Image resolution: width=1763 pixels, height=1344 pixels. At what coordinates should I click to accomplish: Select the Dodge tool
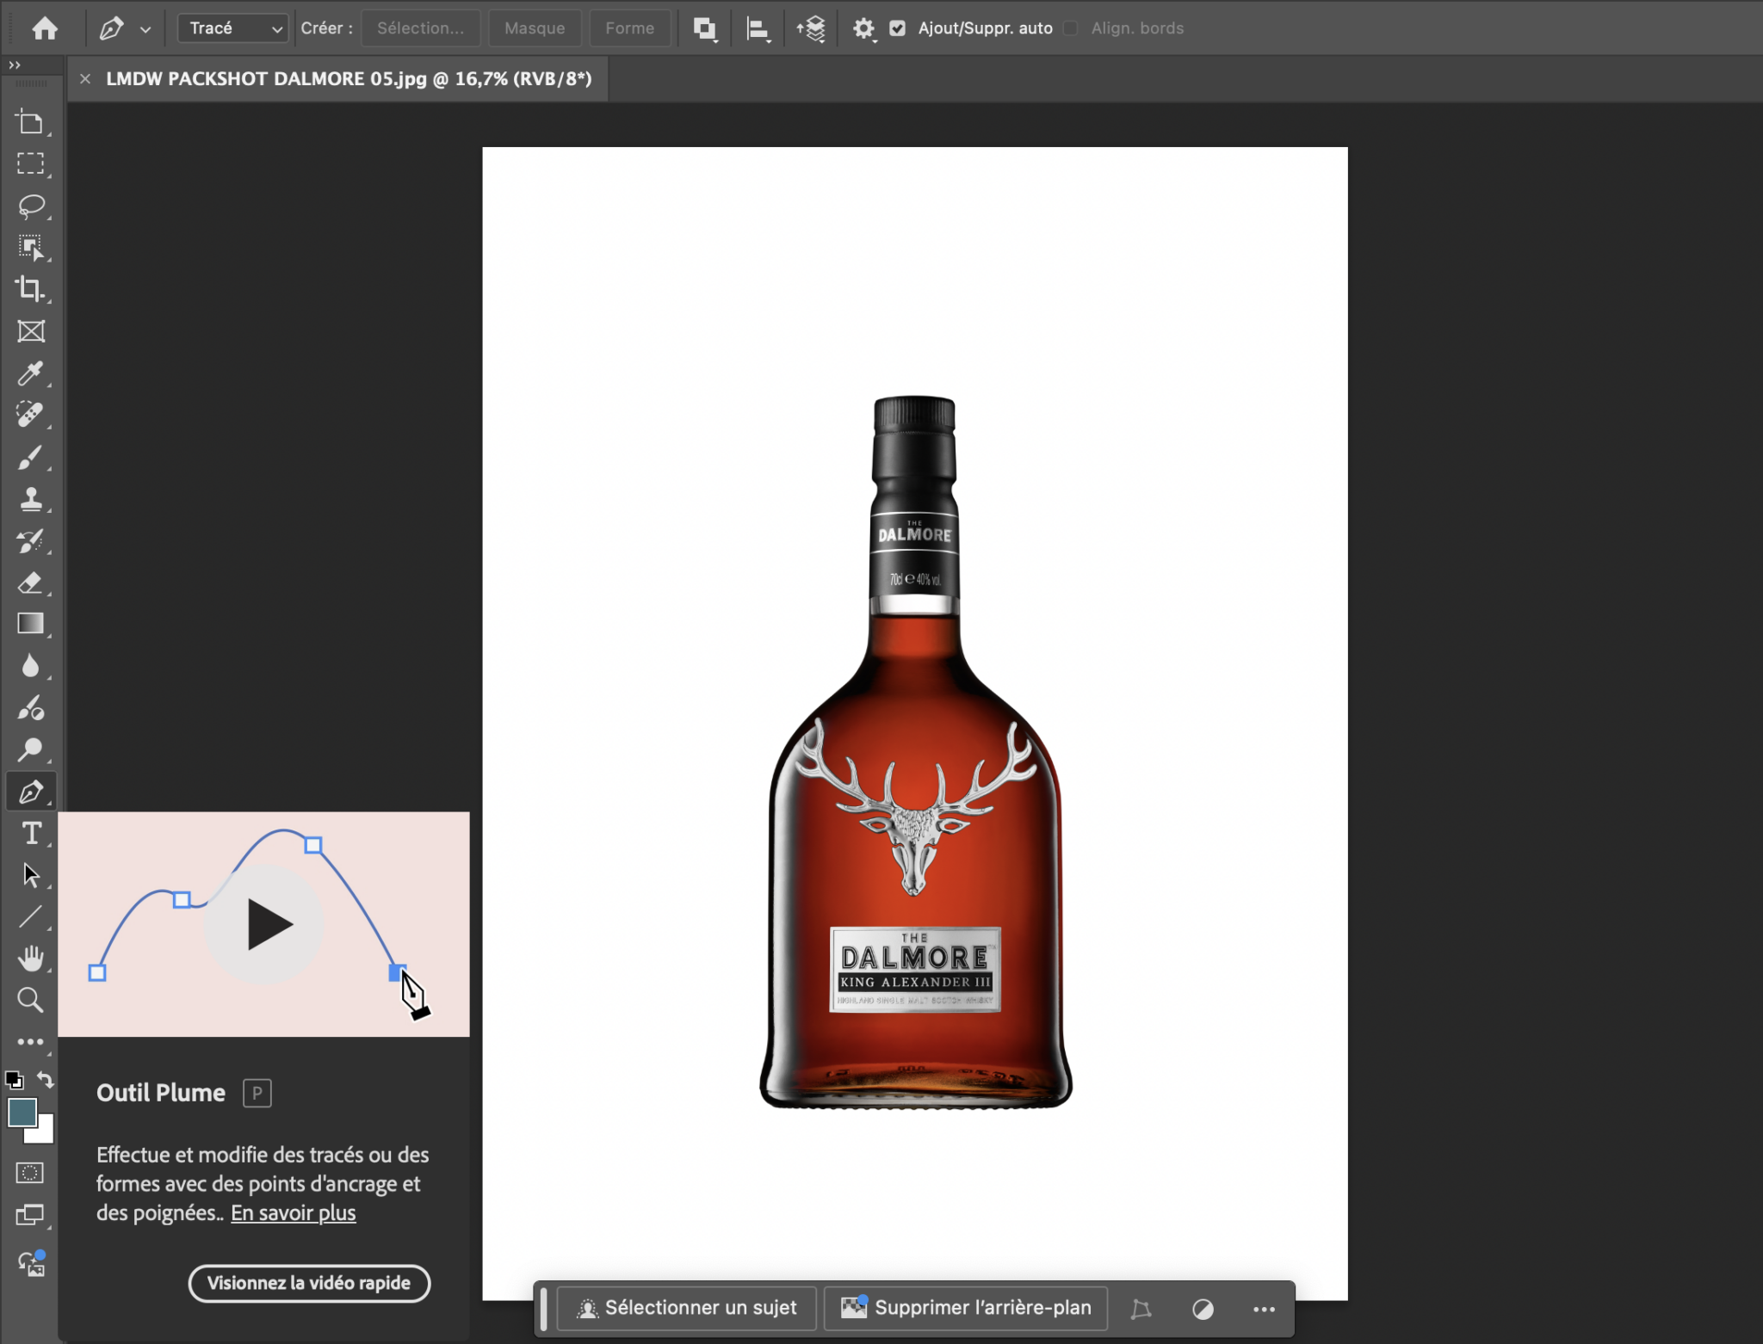point(31,749)
